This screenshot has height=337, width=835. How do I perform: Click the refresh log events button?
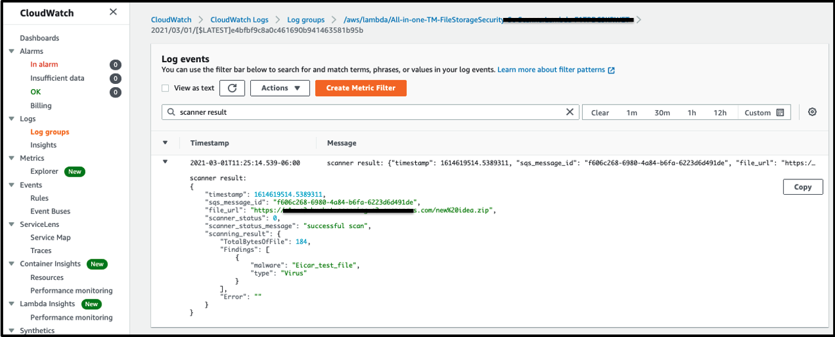pyautogui.click(x=232, y=88)
